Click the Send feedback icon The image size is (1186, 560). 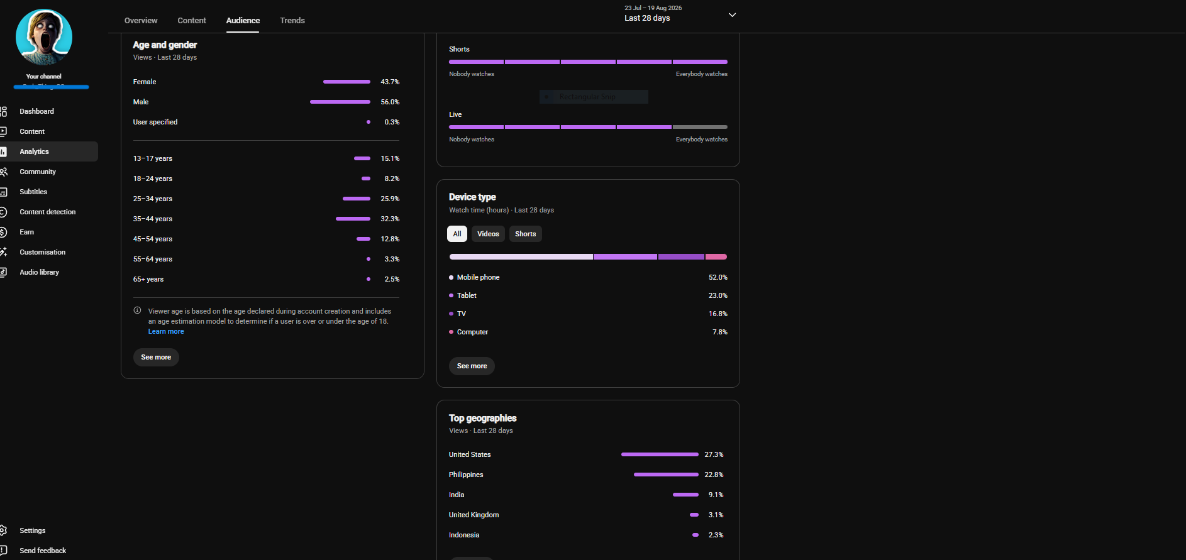[3, 551]
